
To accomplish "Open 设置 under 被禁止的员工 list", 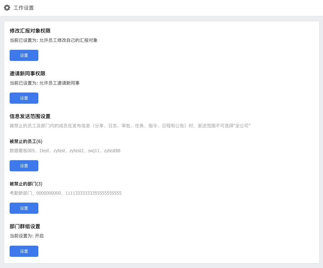I will coord(24,166).
